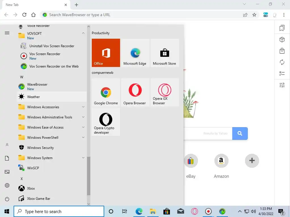Open Documents shortcut in Start sidebar
Screen dimensions: 290x217
click(7, 158)
